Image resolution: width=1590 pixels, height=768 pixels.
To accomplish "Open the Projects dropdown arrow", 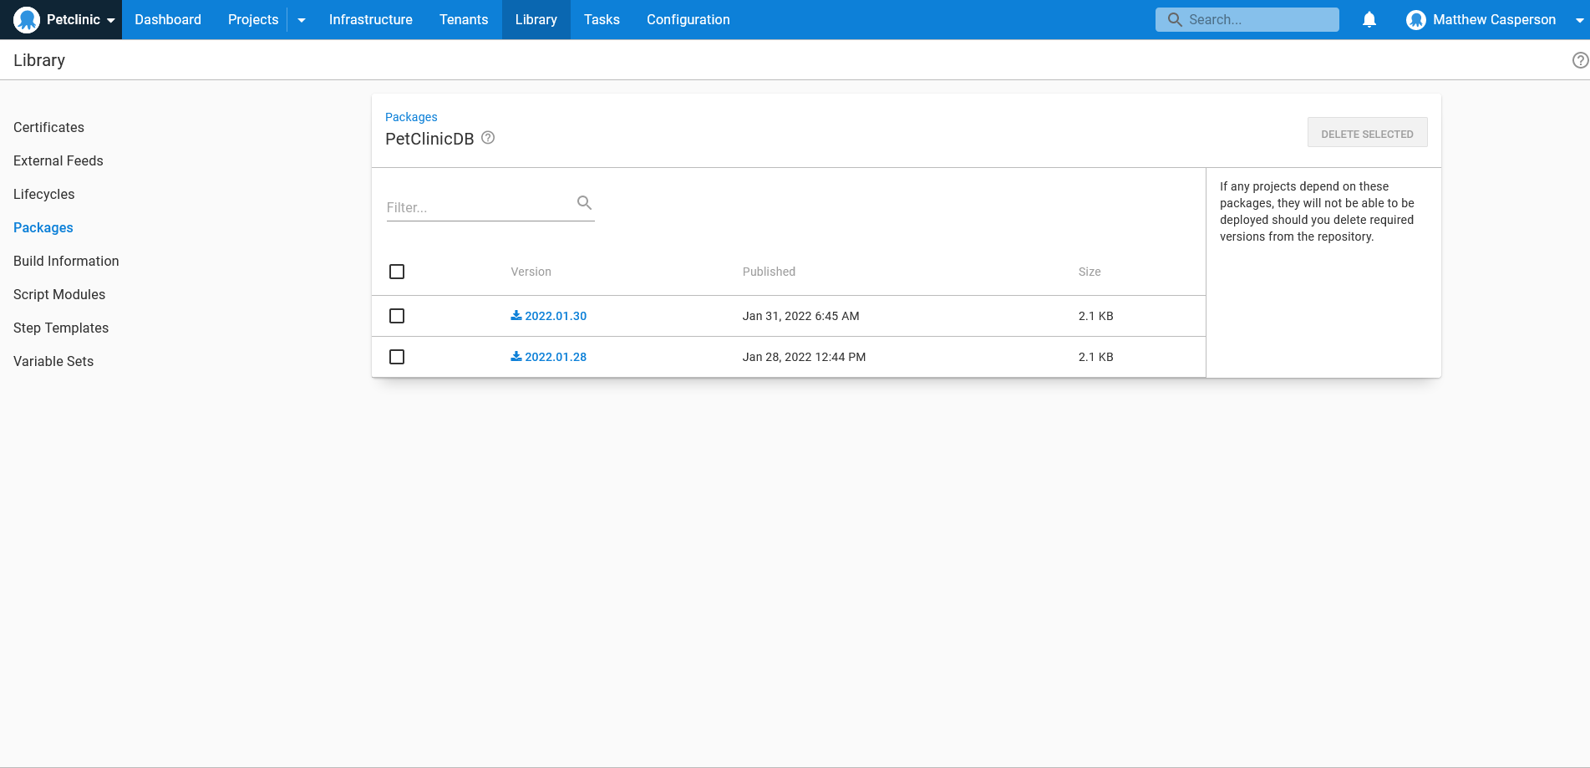I will click(x=302, y=20).
